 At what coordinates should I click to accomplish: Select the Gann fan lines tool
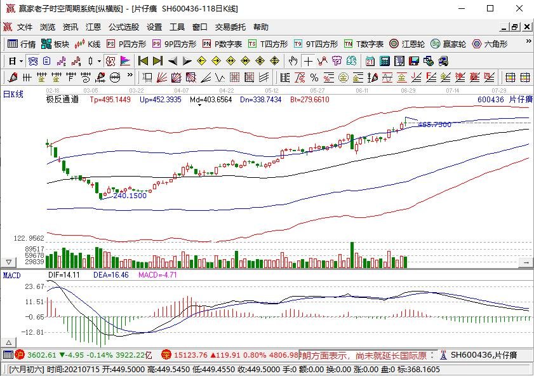161,77
